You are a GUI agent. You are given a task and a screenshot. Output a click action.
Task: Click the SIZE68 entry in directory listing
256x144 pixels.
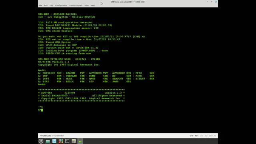[145, 79]
